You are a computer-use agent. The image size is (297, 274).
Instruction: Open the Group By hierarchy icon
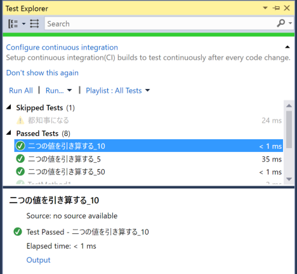tap(13, 24)
